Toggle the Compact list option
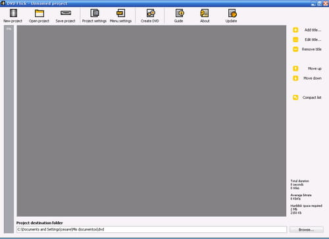The width and height of the screenshot is (329, 239). click(x=295, y=97)
